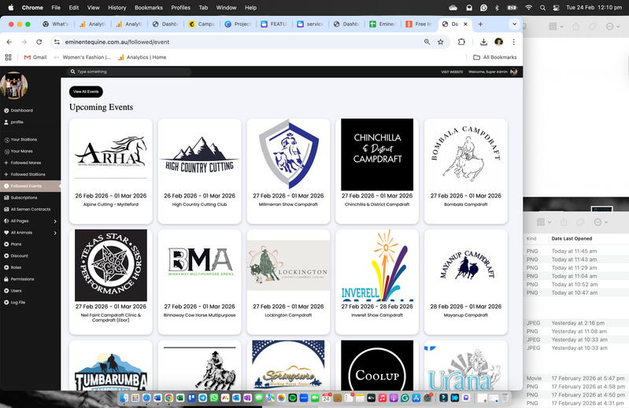
Task: Click the Visit Website link
Action: (452, 72)
